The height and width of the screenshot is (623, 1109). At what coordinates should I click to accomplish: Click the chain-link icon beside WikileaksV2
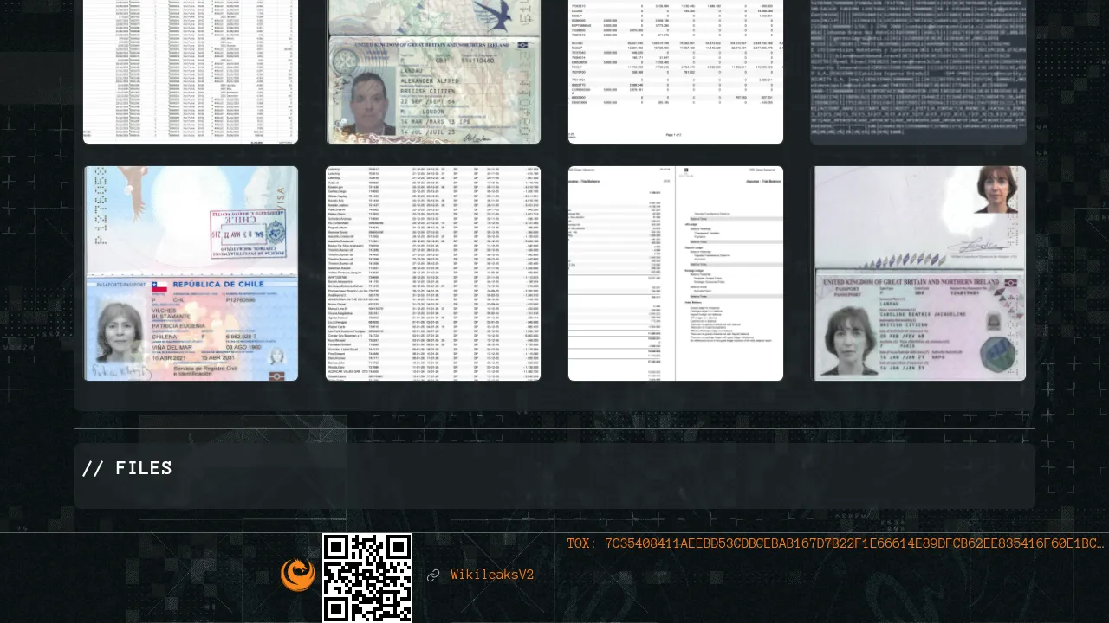433,575
